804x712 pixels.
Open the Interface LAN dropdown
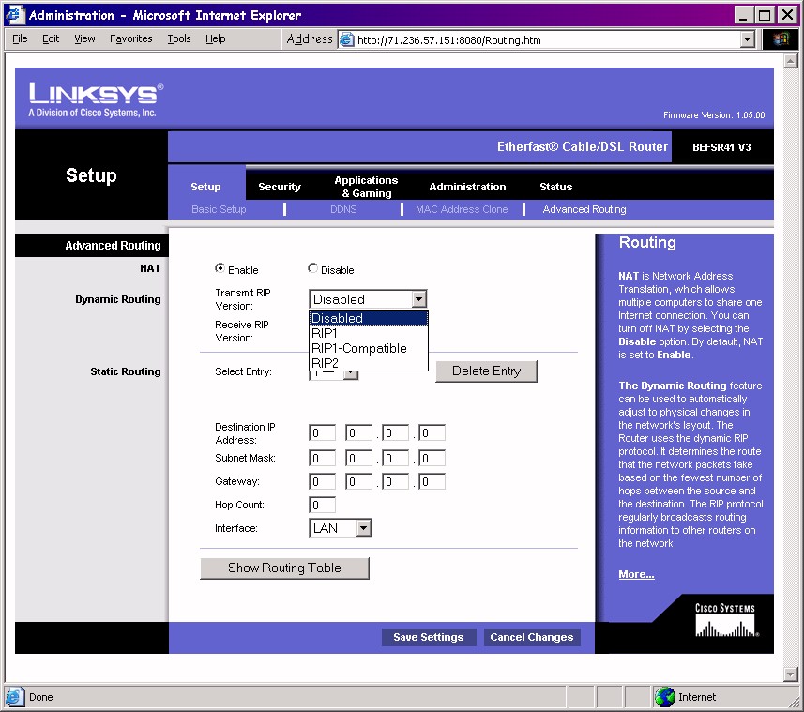[363, 528]
